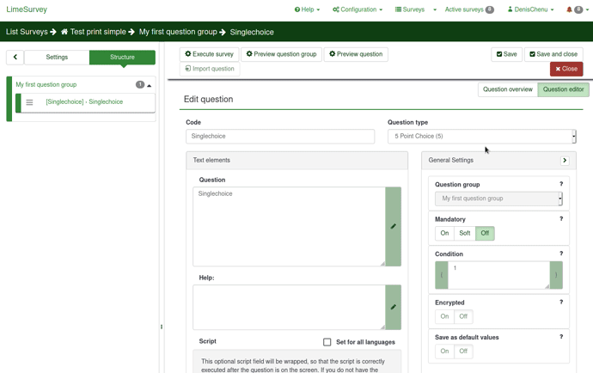Click the help question mark next to Mandatory
593x373 pixels.
point(561,219)
